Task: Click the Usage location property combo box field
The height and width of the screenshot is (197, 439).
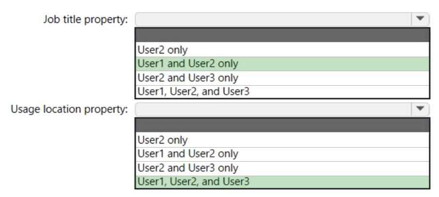Action: pos(273,109)
